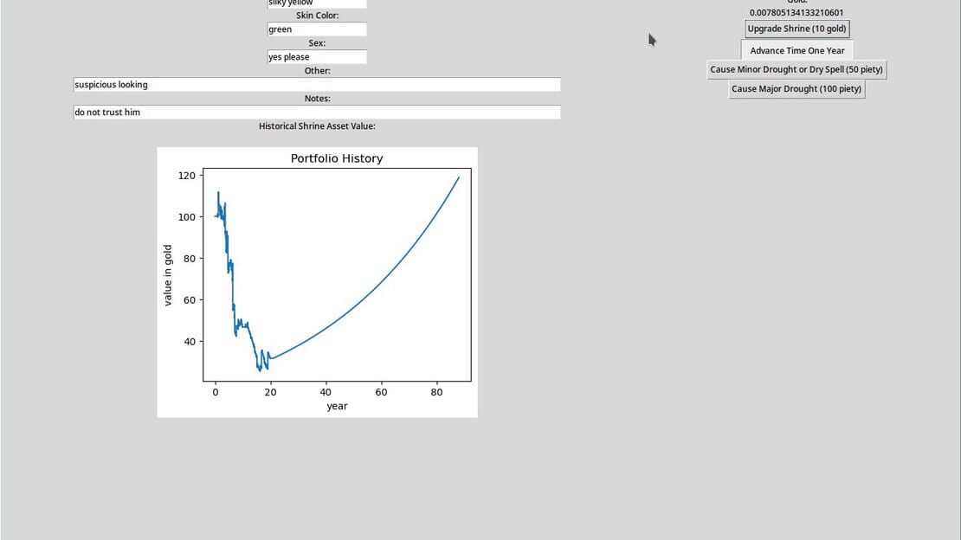Click the 'value in gold' y-axis label
Screen dimensions: 961x540
pyautogui.click(x=167, y=274)
